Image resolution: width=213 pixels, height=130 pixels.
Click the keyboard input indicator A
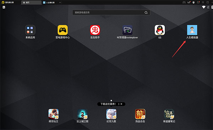point(4,7)
